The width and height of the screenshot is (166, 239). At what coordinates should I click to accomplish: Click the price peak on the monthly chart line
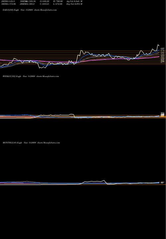pos(104,181)
